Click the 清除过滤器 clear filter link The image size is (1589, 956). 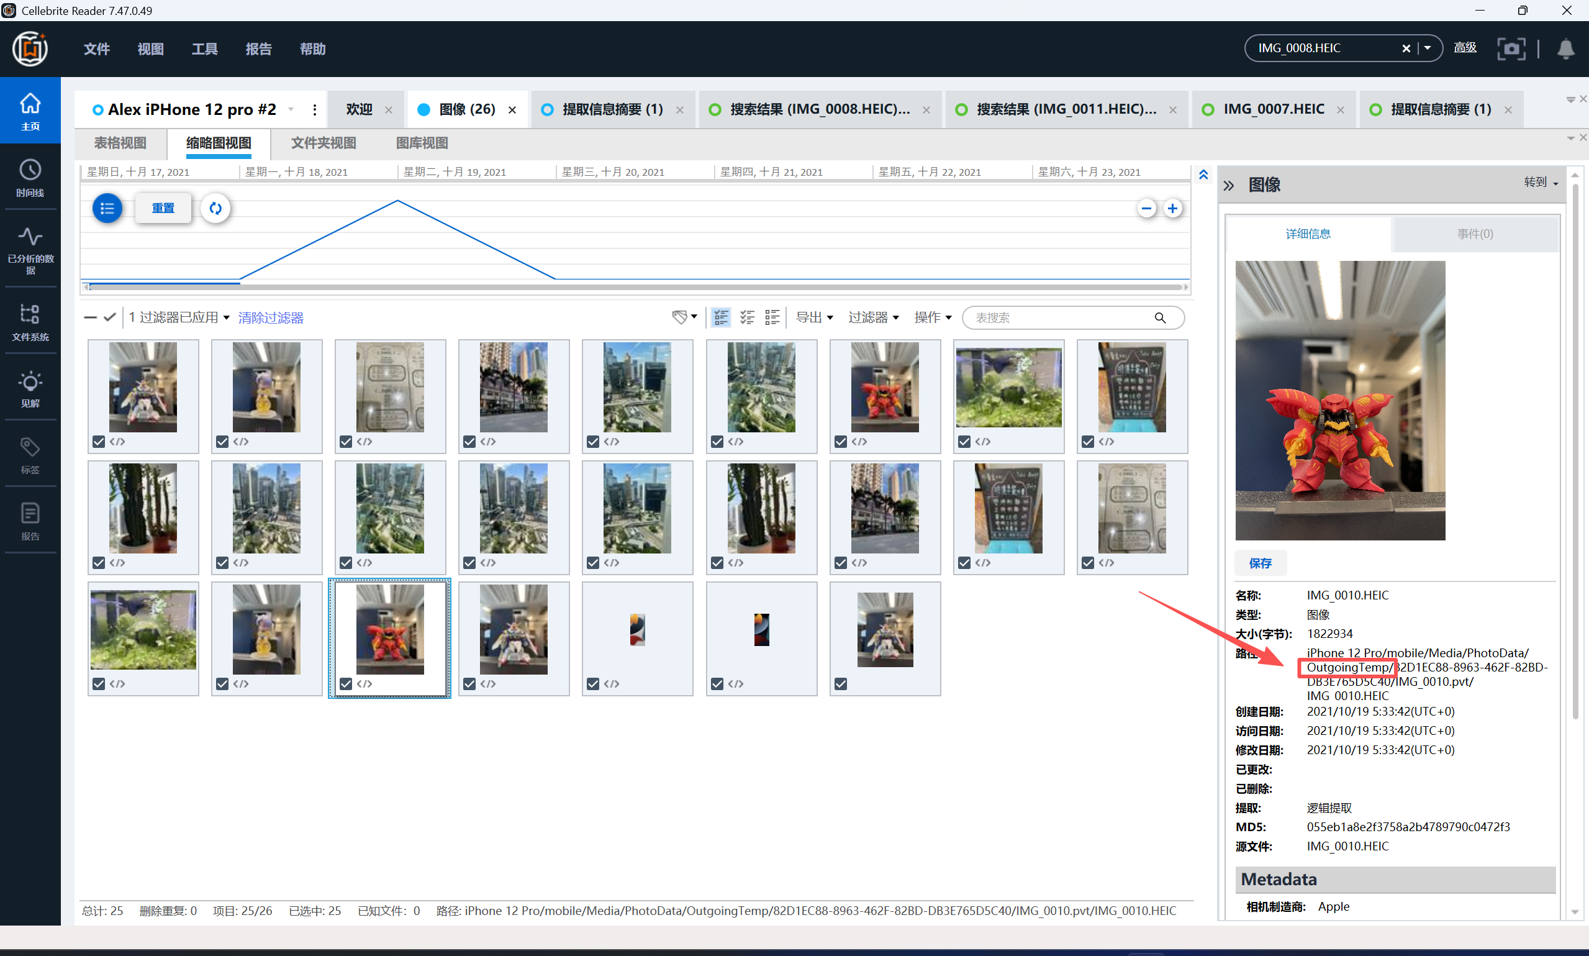click(270, 317)
